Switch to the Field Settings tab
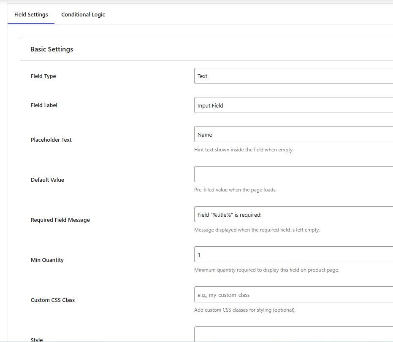The image size is (393, 342). [31, 14]
